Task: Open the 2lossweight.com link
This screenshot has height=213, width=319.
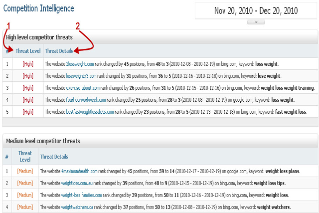Action: (x=80, y=64)
